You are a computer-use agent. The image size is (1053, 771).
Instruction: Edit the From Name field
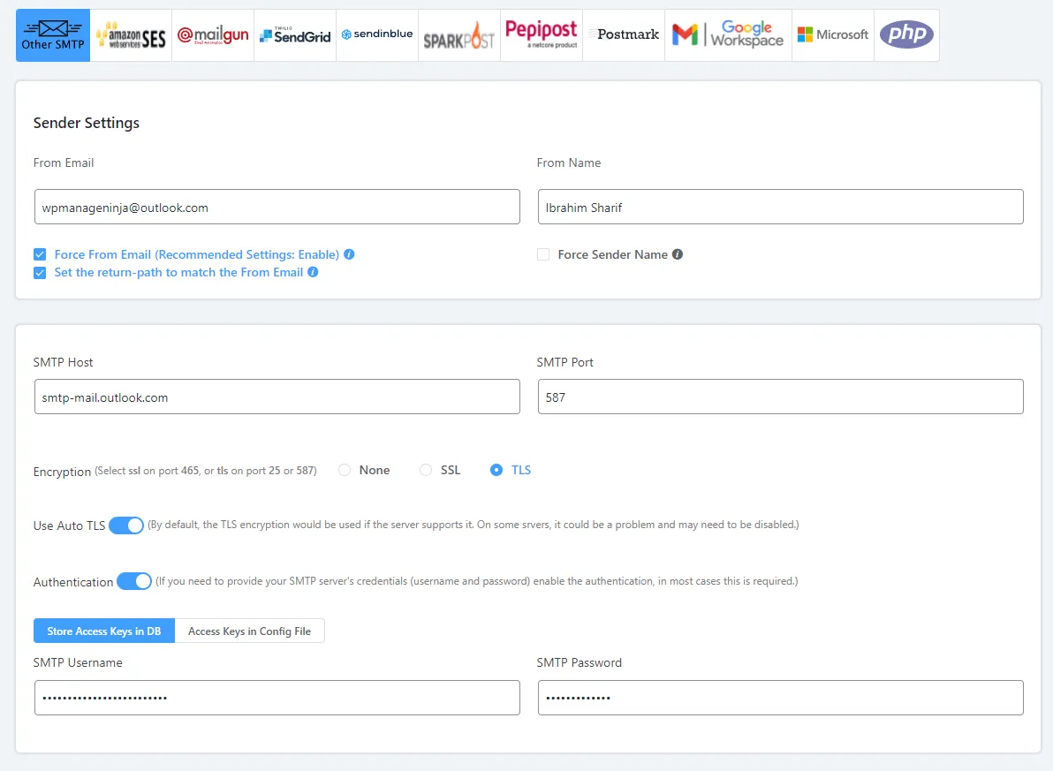(x=780, y=207)
